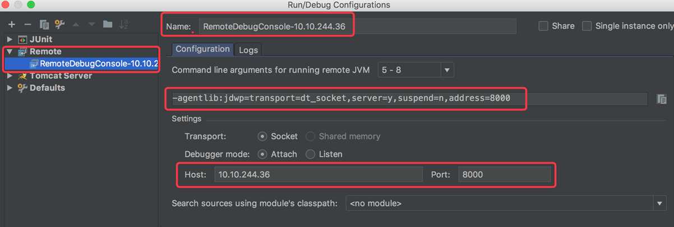
Task: Select the Listen debugger mode radio button
Action: pos(310,154)
